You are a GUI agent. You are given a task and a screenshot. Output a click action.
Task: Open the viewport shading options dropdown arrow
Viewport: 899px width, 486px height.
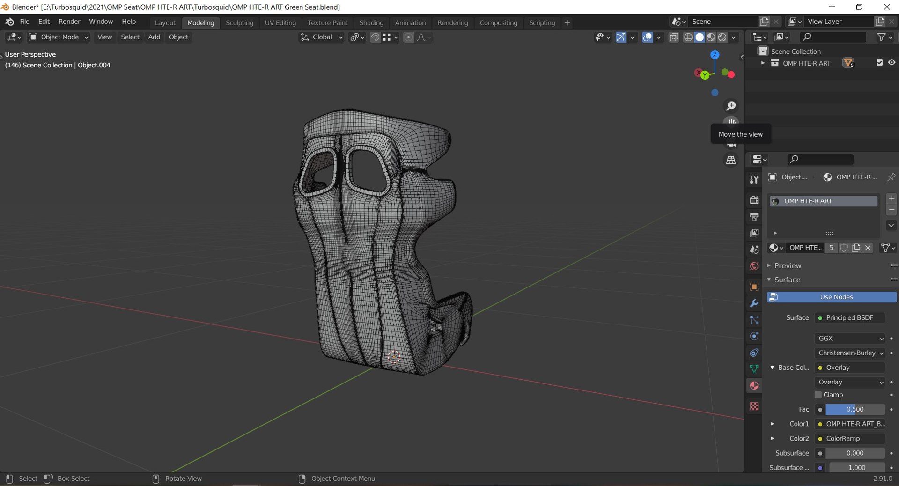pyautogui.click(x=734, y=37)
